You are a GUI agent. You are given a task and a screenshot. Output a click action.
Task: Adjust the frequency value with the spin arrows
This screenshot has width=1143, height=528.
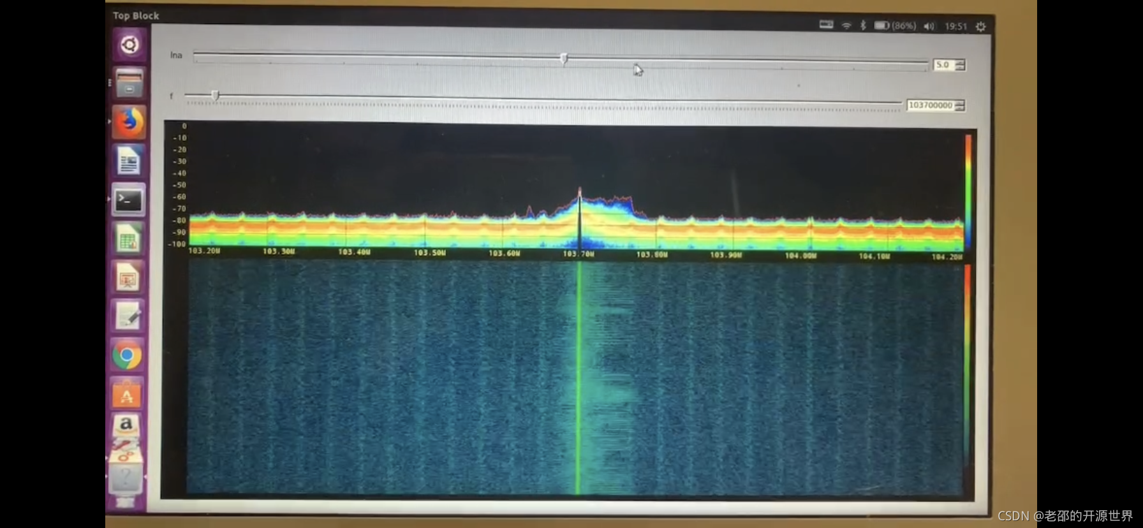point(960,105)
